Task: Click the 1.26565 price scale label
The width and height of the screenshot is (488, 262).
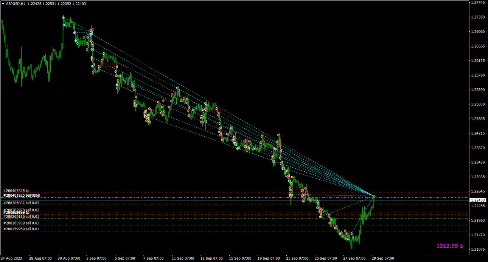Action: pos(478,46)
